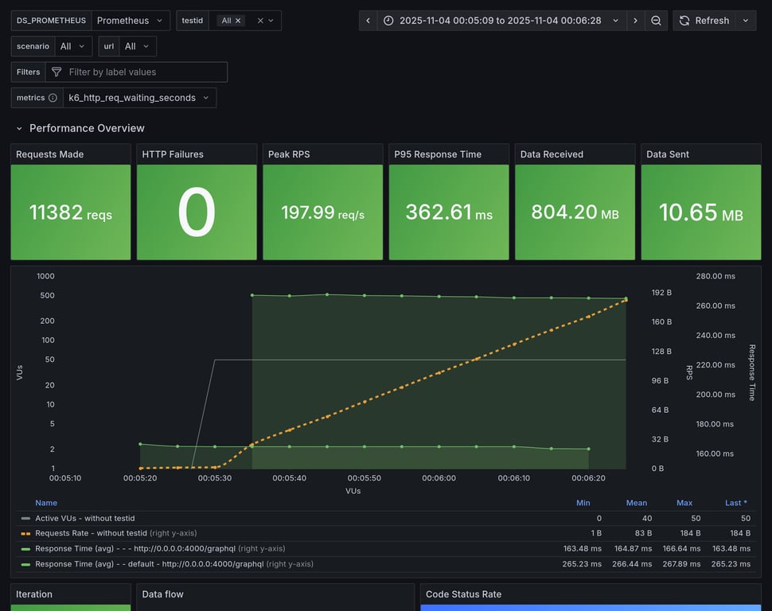Open the k6_http_req_waiting_seconds metrics dropdown
This screenshot has width=772, height=611.
(x=139, y=98)
